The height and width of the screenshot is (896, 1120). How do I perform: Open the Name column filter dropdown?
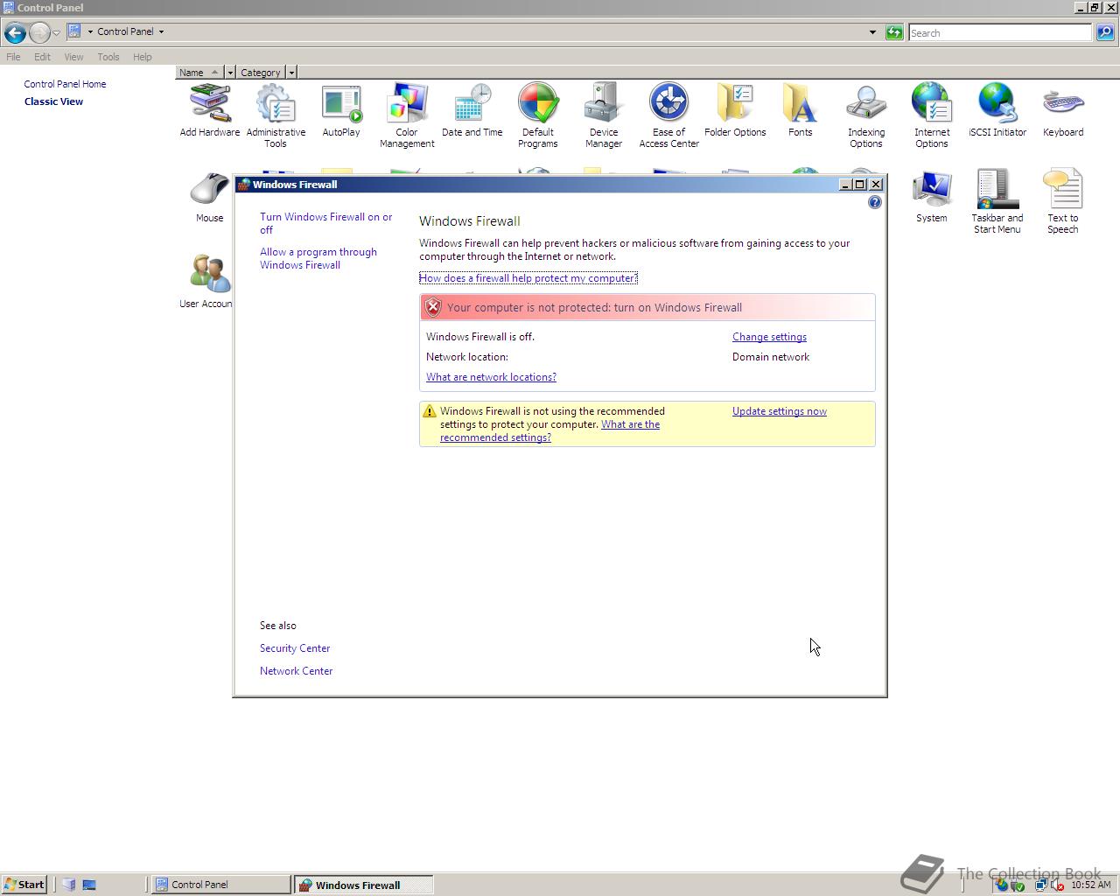tap(230, 73)
